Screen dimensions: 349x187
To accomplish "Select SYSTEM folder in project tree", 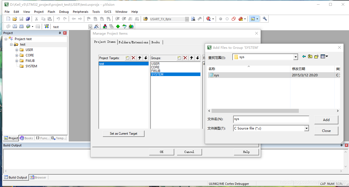I will coord(31,66).
